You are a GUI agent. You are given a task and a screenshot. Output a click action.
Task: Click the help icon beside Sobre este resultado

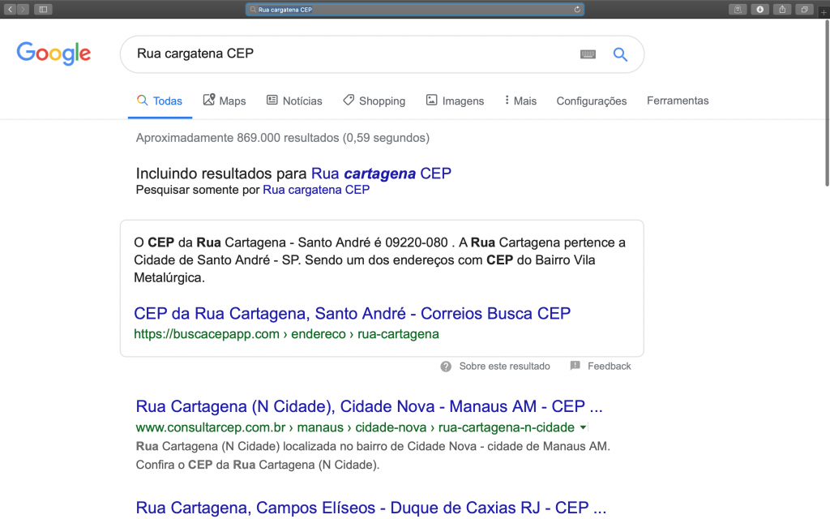[x=446, y=367]
